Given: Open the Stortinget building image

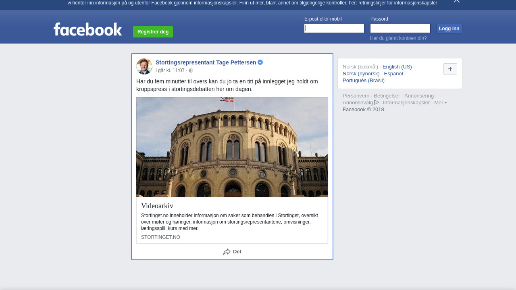Looking at the screenshot, I should tap(232, 147).
